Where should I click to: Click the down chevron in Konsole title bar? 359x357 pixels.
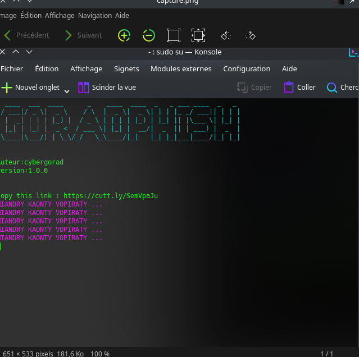(29, 52)
